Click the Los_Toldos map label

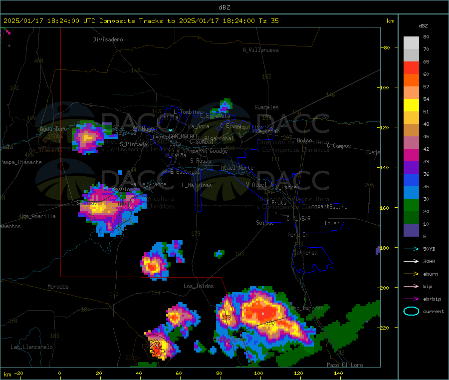tap(199, 286)
